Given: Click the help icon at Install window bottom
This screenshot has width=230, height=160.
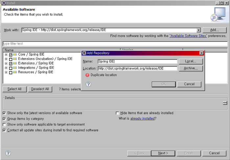Looking at the screenshot, I should click(x=8, y=153).
